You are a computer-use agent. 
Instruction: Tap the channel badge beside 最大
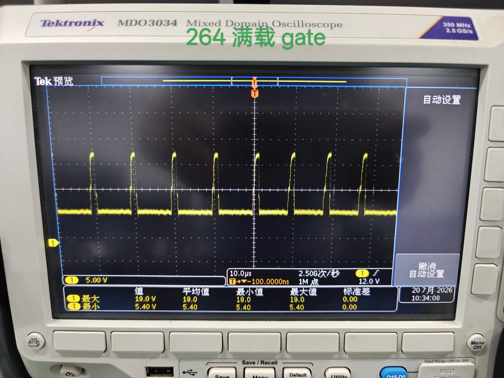pyautogui.click(x=73, y=298)
